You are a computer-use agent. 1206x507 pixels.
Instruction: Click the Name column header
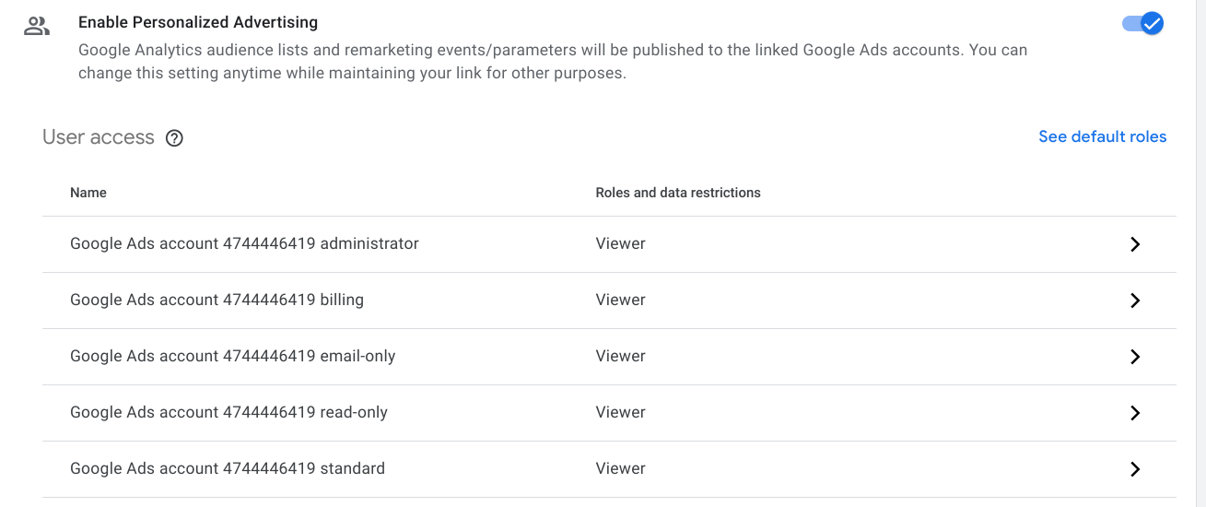point(88,193)
